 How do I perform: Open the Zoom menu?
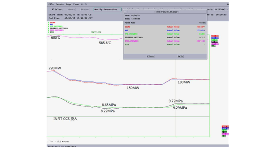coord(76,4)
